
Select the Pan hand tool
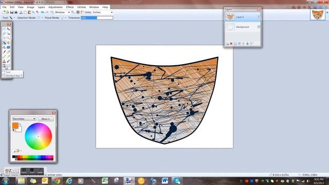click(8, 43)
